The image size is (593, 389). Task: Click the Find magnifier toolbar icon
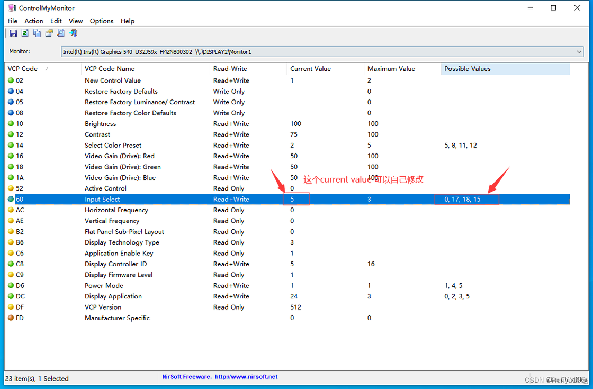coord(61,33)
